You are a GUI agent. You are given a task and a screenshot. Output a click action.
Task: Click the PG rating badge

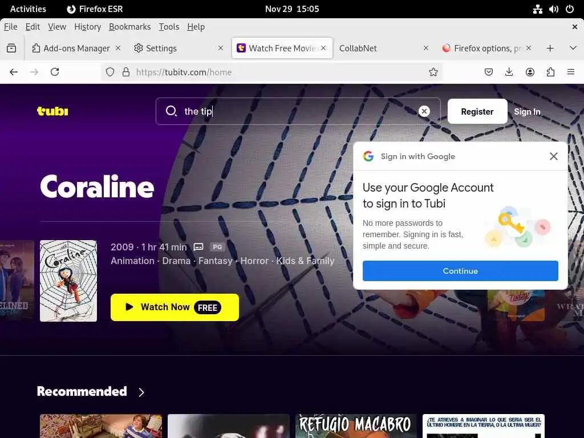(217, 247)
